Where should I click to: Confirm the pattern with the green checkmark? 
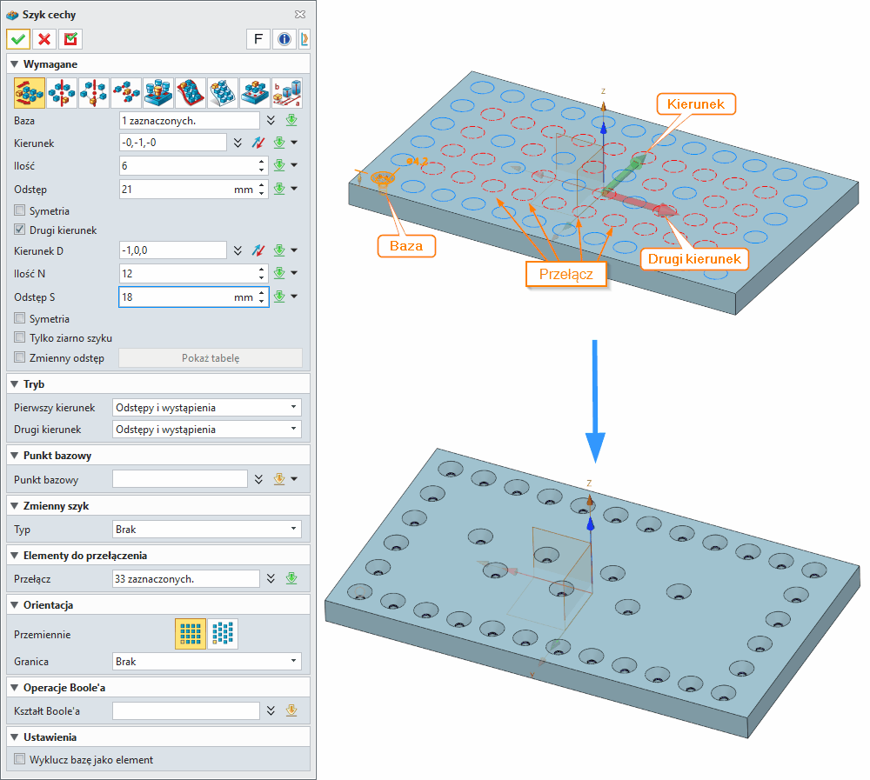click(x=17, y=39)
